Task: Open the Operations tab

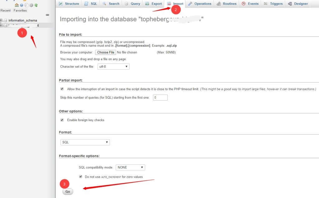Action: click(x=200, y=4)
